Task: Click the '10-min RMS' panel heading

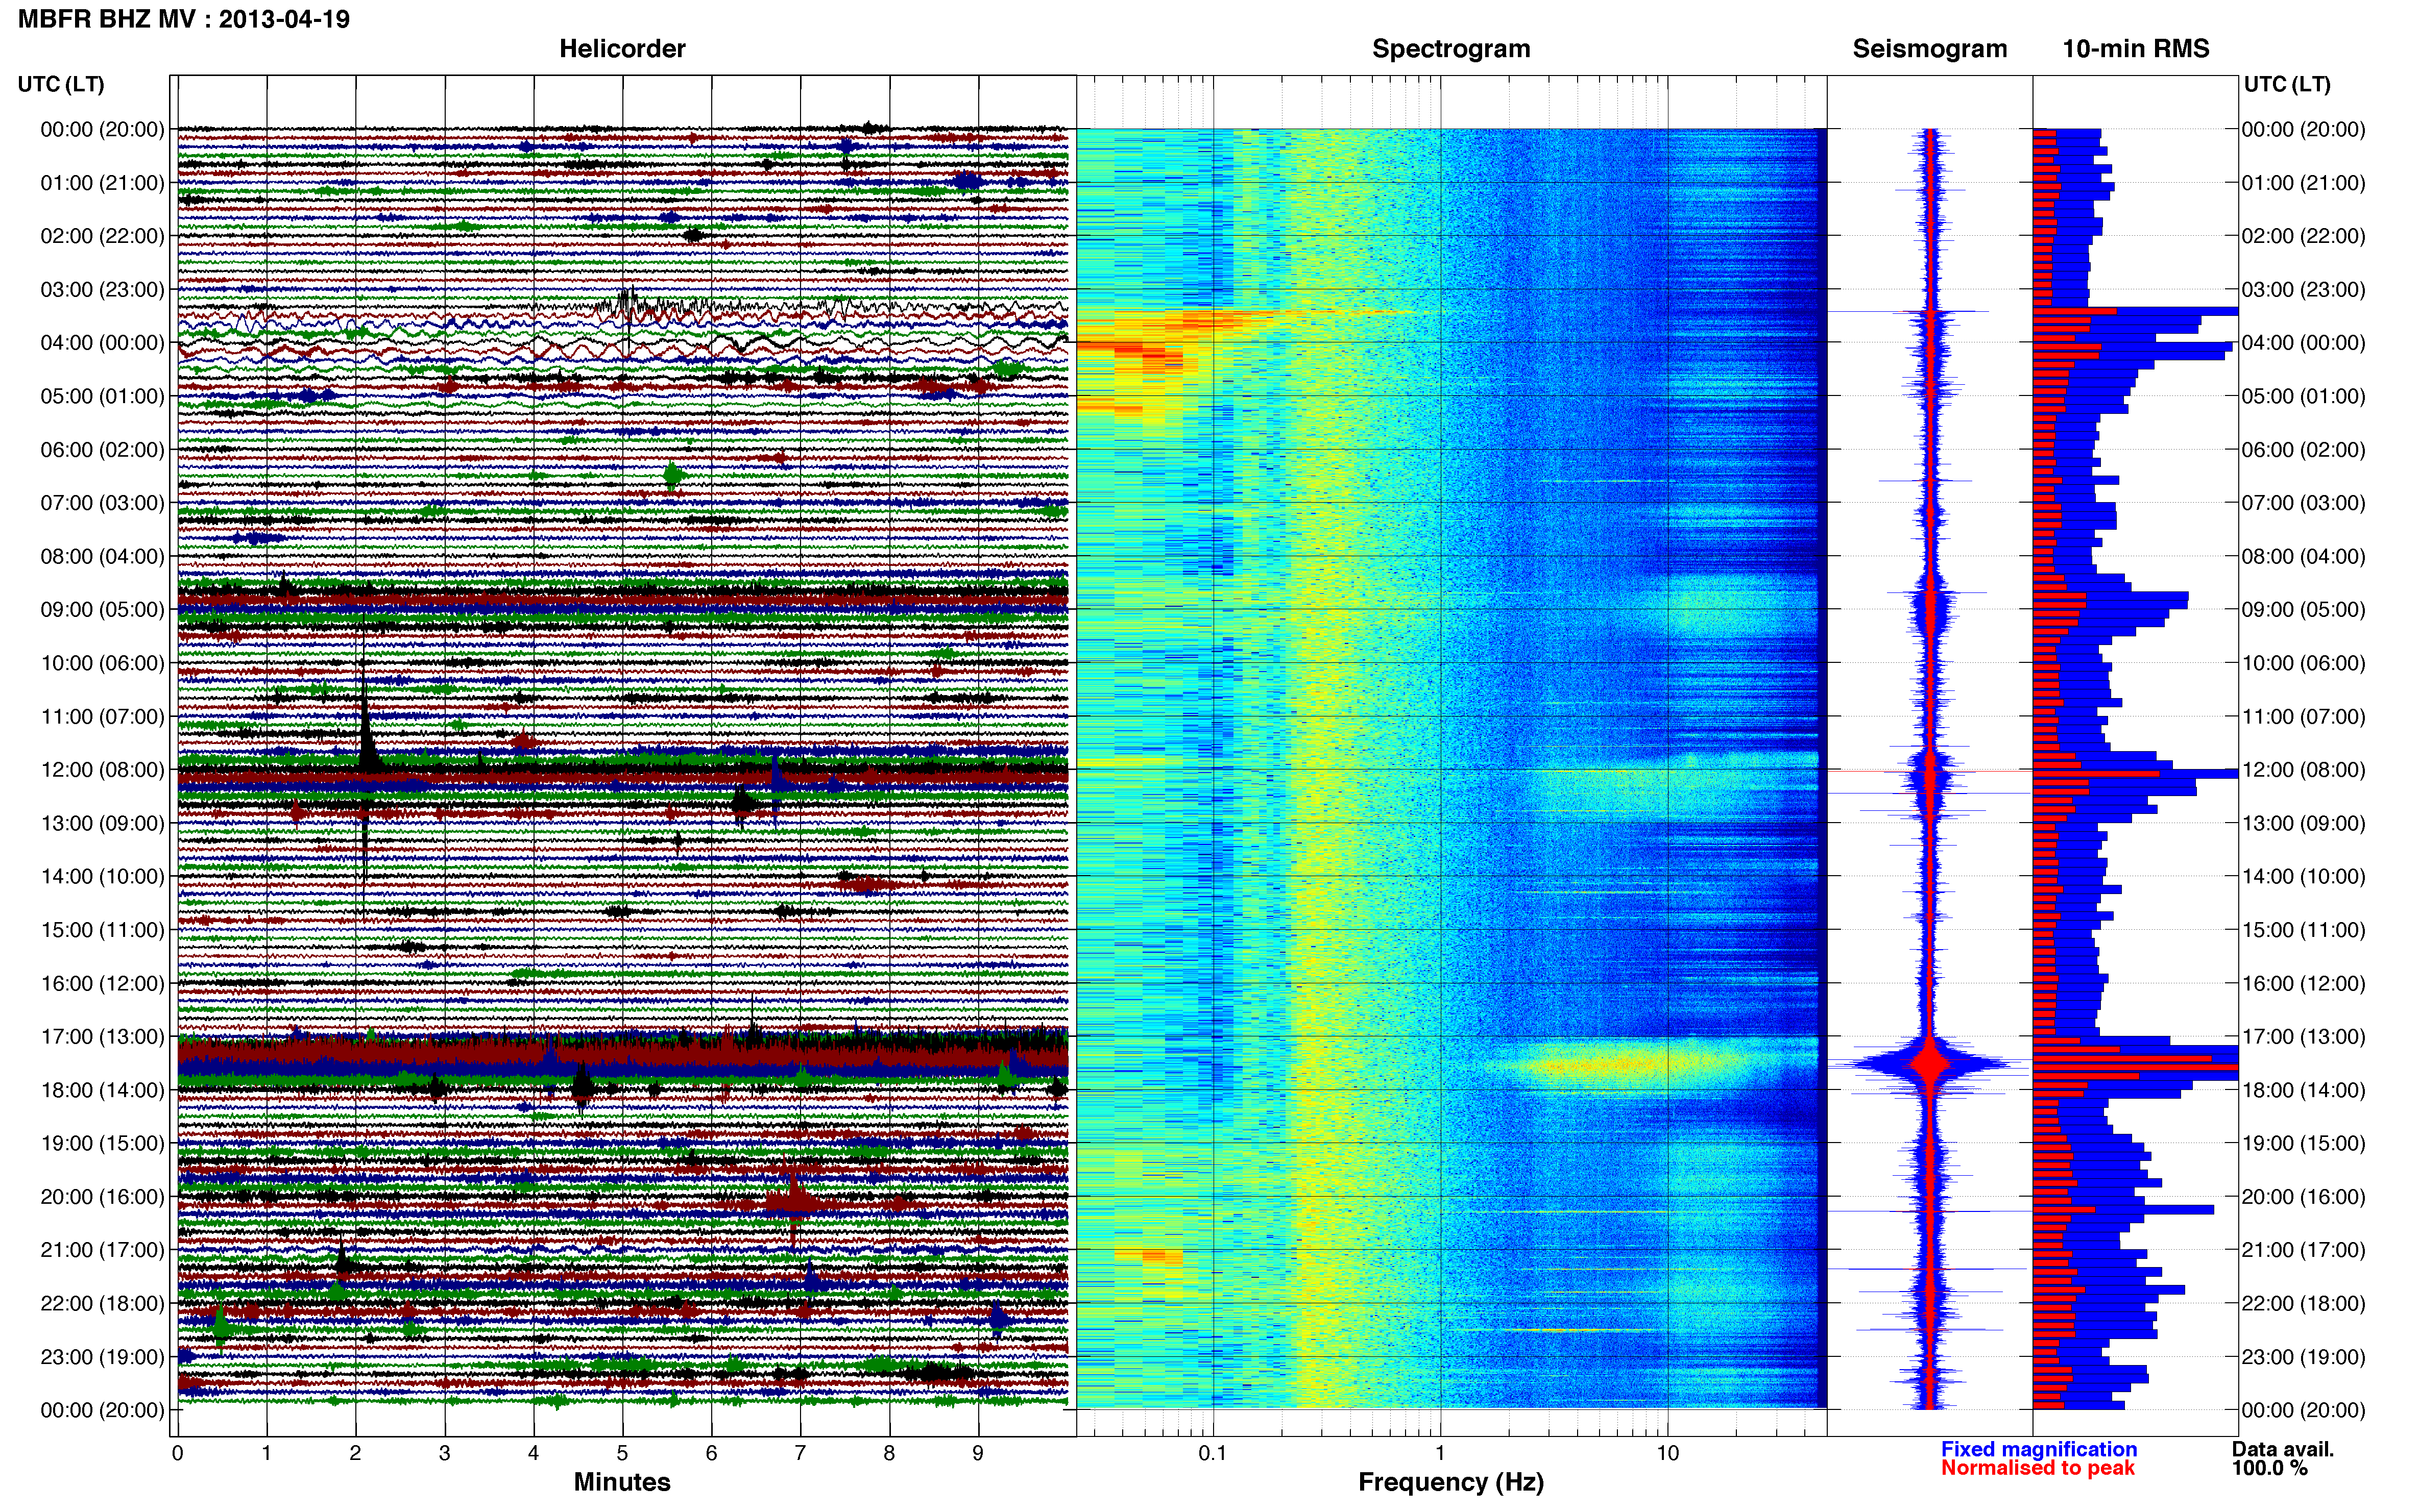Action: tap(2135, 48)
